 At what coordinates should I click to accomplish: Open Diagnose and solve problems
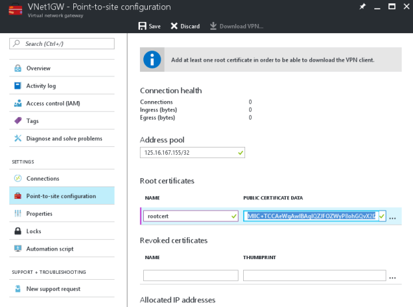(x=64, y=138)
